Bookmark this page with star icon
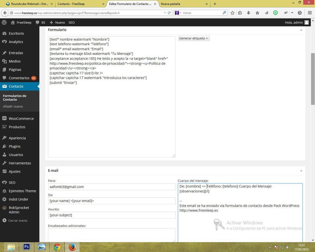Viewport: 315px width, 252px height. (x=233, y=13)
